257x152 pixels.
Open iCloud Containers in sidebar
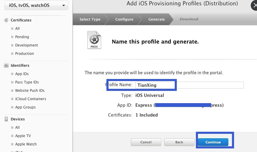pos(30,99)
